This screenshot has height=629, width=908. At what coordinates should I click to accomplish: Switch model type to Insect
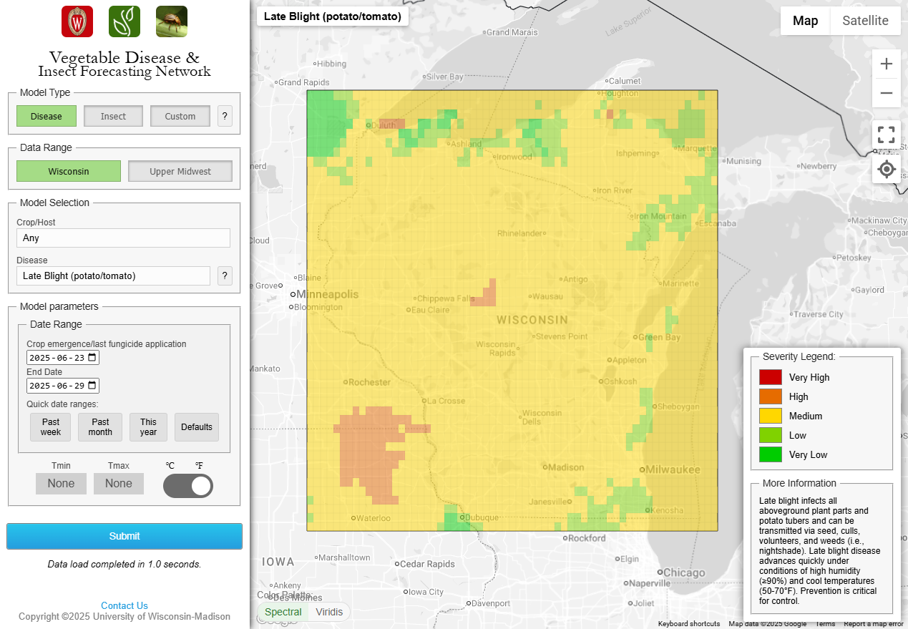coord(113,116)
